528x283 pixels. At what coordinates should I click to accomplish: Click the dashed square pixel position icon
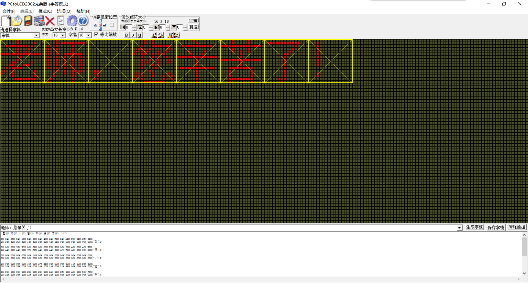pos(112,25)
